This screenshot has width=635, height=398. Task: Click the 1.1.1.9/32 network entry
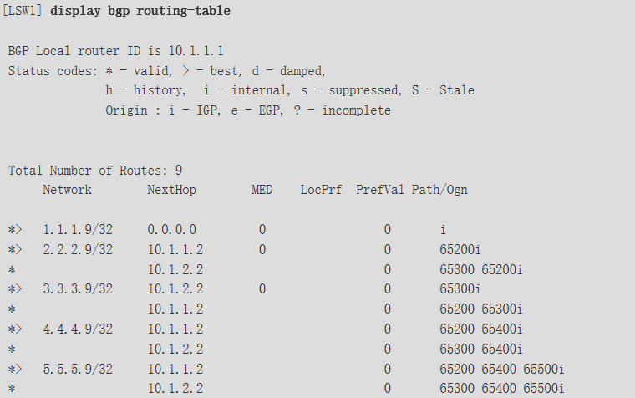[78, 229]
